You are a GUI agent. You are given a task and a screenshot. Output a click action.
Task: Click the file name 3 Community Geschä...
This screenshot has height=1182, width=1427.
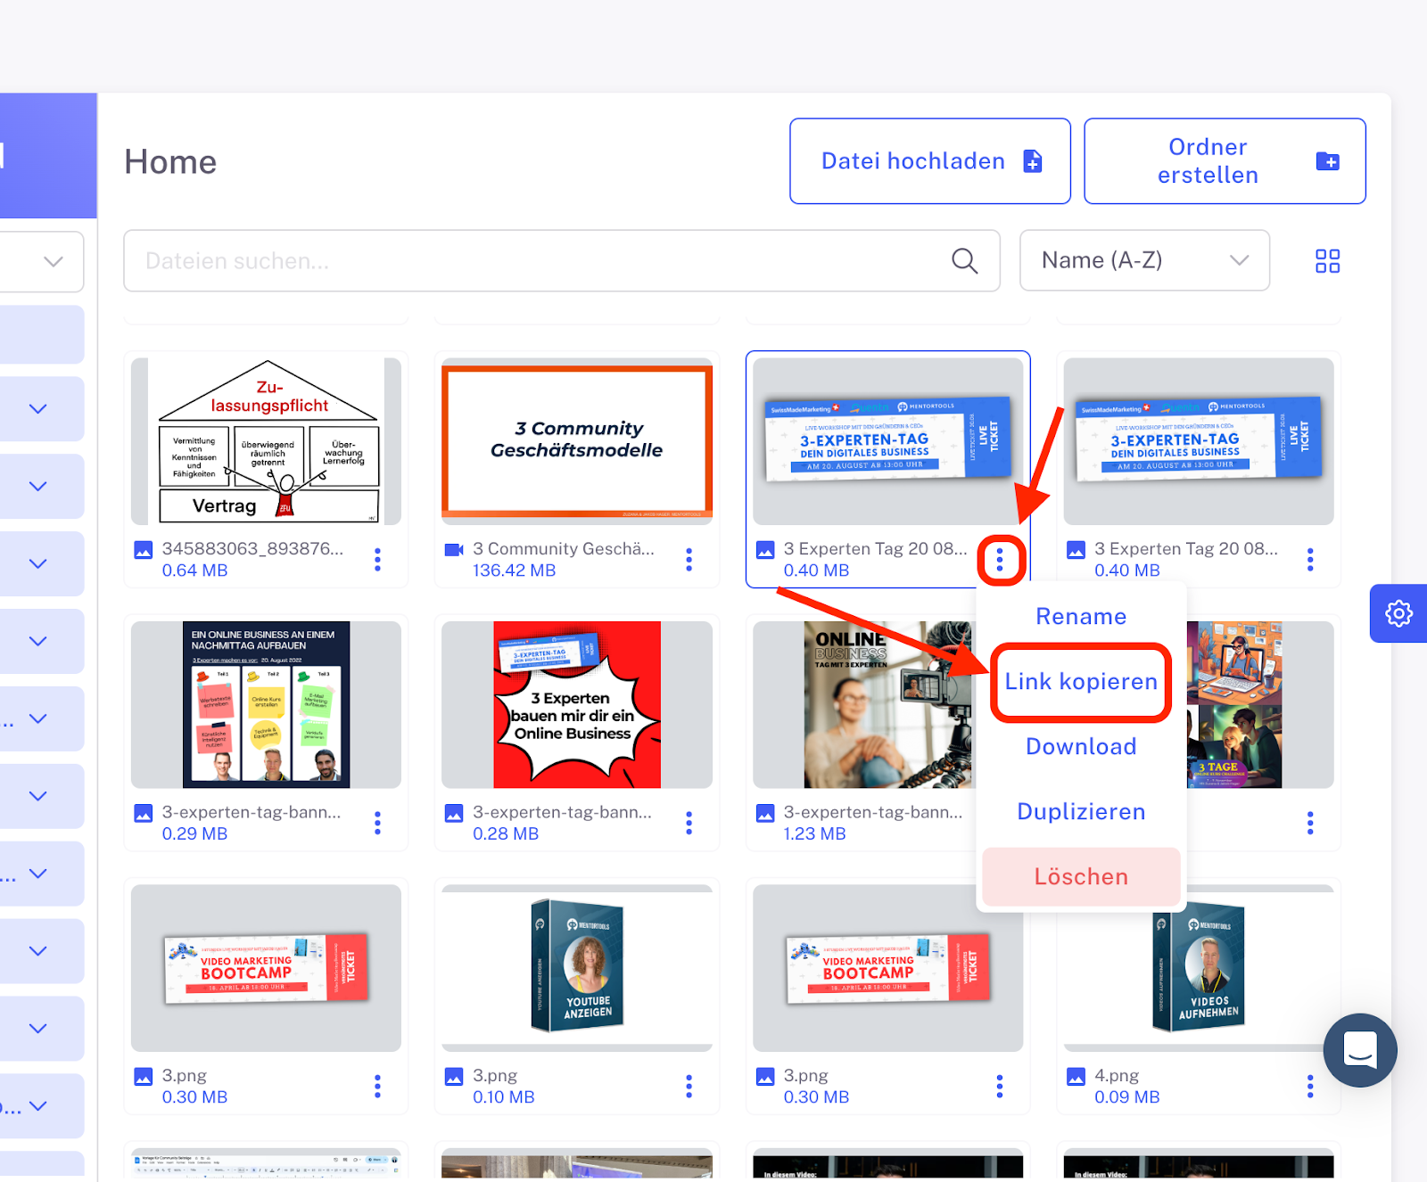[564, 549]
